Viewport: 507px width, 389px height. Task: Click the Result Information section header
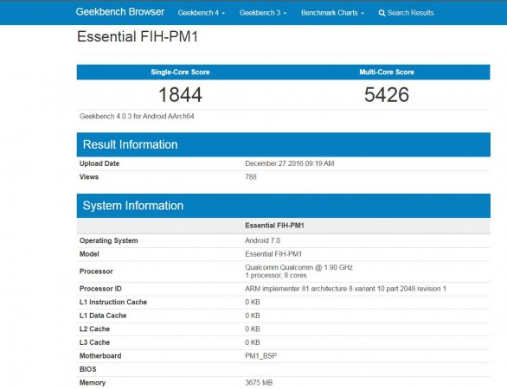tap(283, 144)
